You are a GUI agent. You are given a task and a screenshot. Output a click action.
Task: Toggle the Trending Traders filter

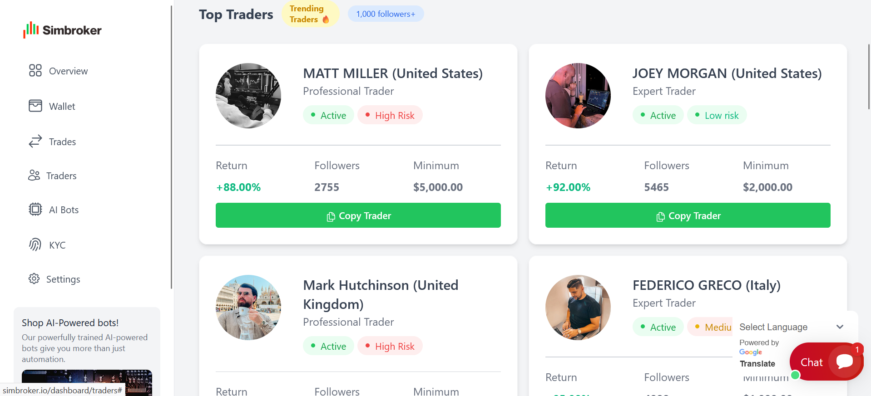[x=310, y=14]
